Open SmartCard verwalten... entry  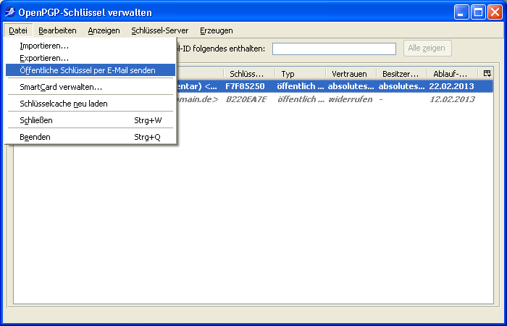pyautogui.click(x=91, y=87)
